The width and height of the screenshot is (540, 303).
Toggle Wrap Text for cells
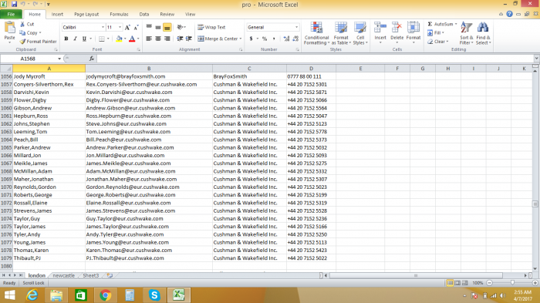pyautogui.click(x=211, y=27)
